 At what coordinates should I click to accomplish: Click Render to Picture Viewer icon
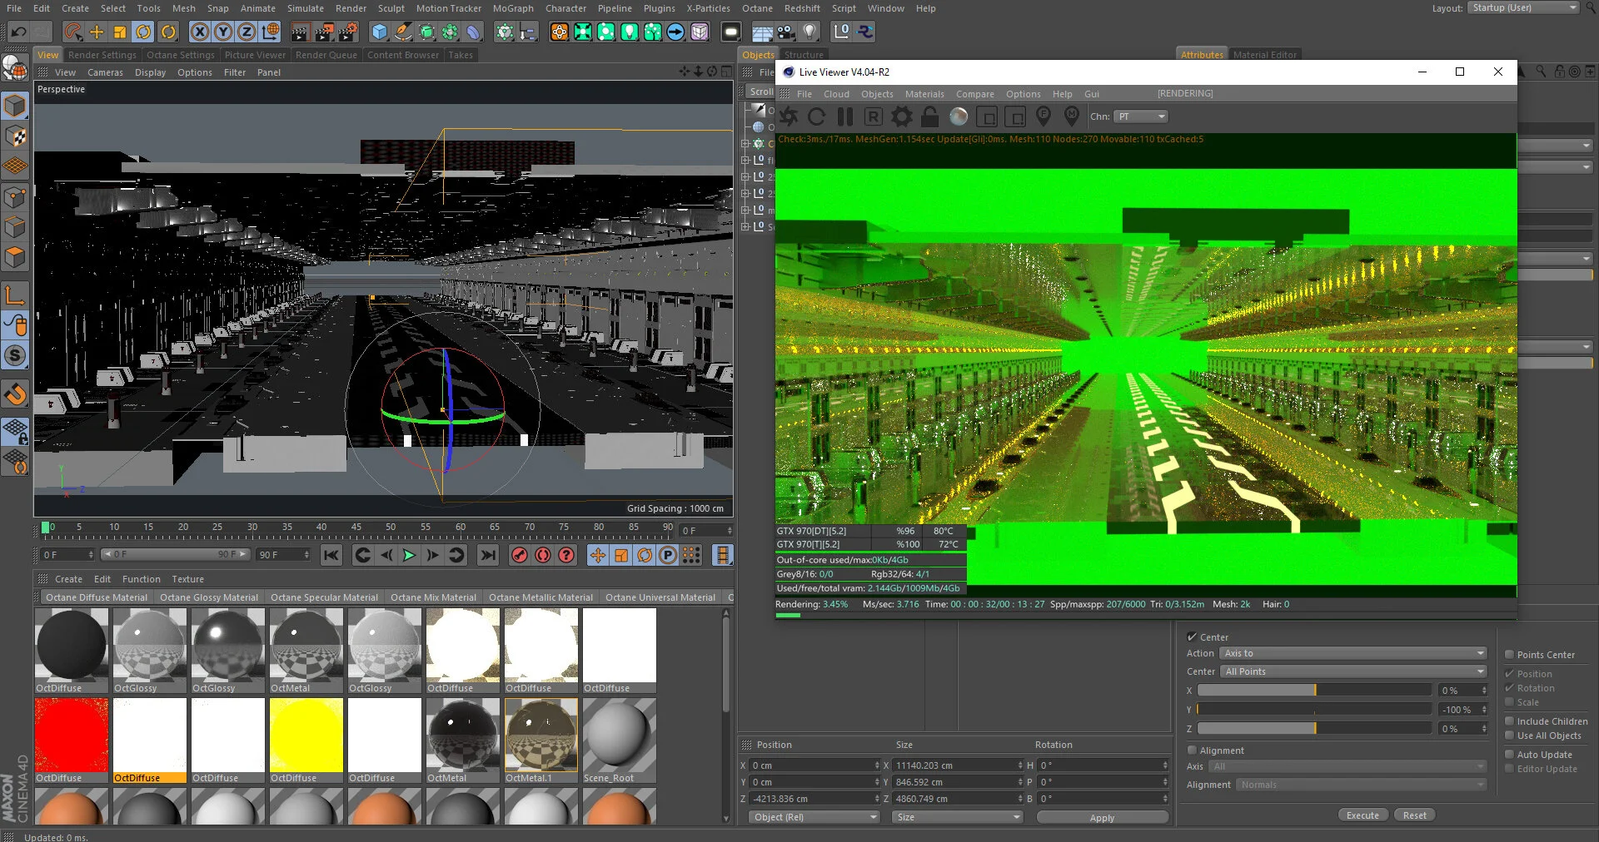[x=324, y=32]
